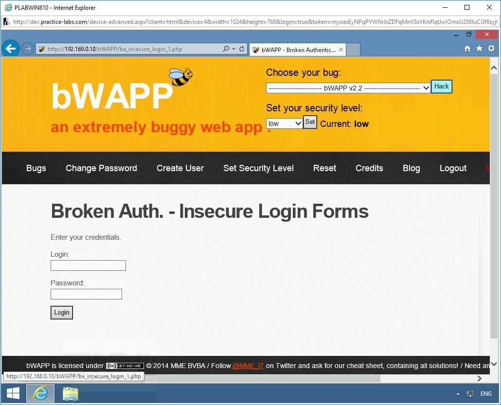Click inside the Password input field
Screen dimensions: 501x405
click(86, 294)
